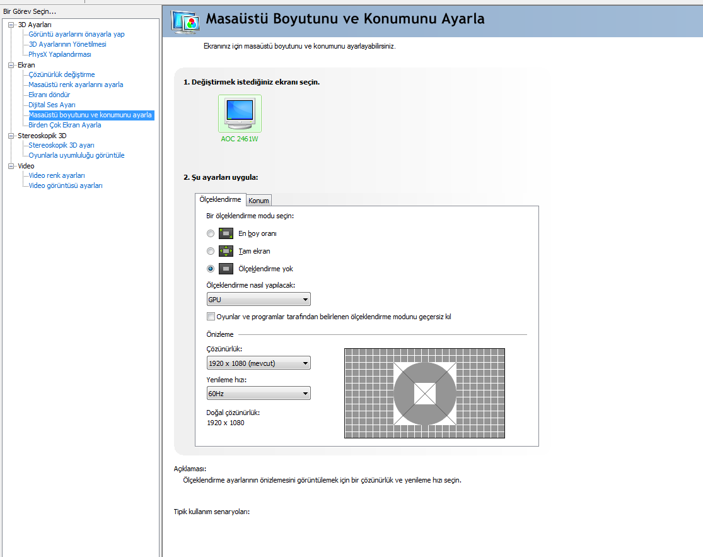Open "Stereoskopik 3D ayarı" page

pos(61,145)
